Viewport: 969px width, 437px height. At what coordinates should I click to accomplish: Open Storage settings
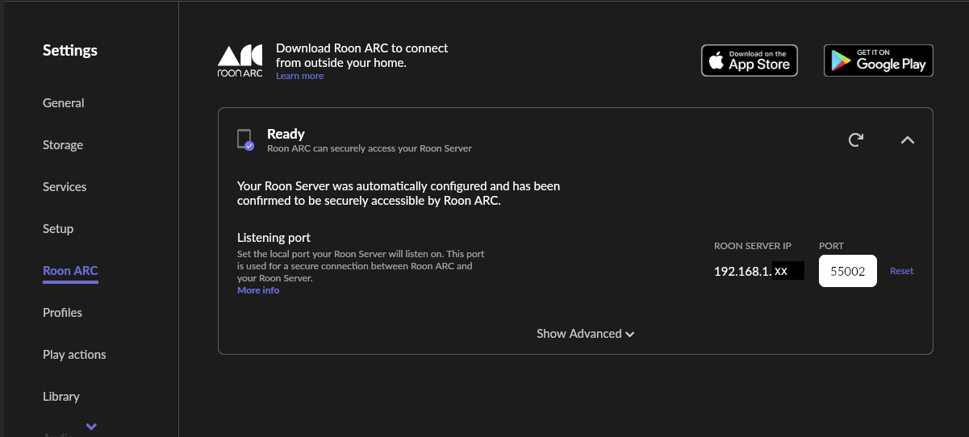[x=63, y=145]
